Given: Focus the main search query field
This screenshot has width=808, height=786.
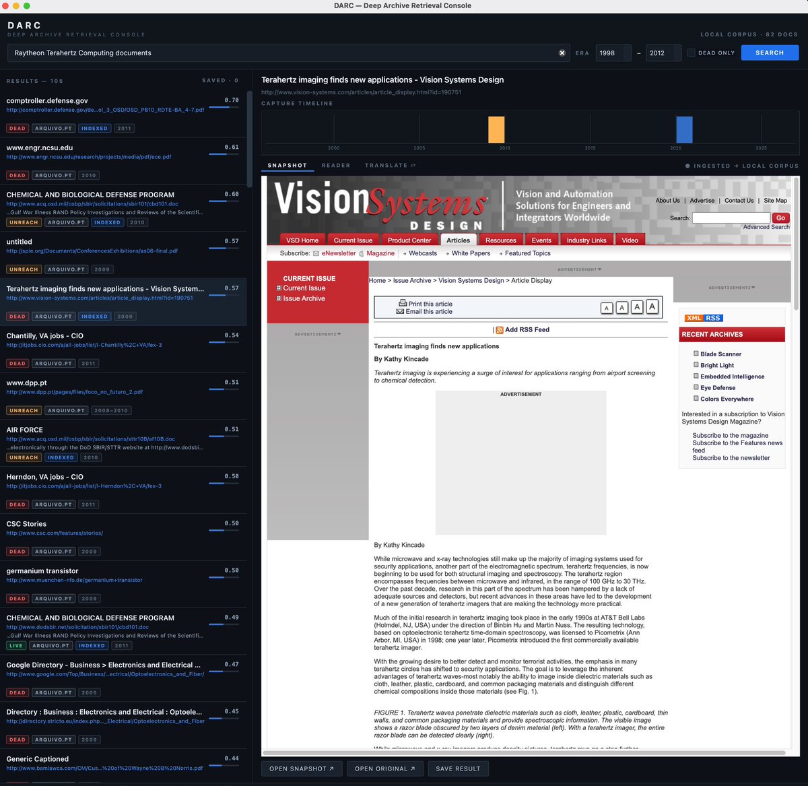Looking at the screenshot, I should [x=288, y=53].
